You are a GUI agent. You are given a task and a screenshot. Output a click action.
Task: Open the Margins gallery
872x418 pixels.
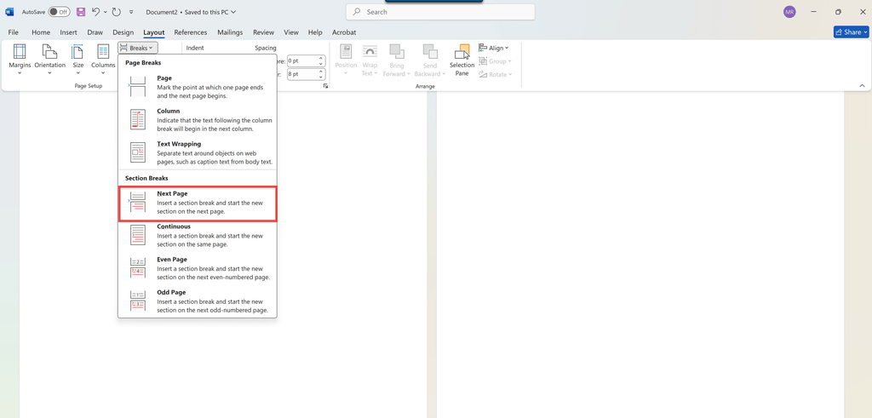coord(20,60)
